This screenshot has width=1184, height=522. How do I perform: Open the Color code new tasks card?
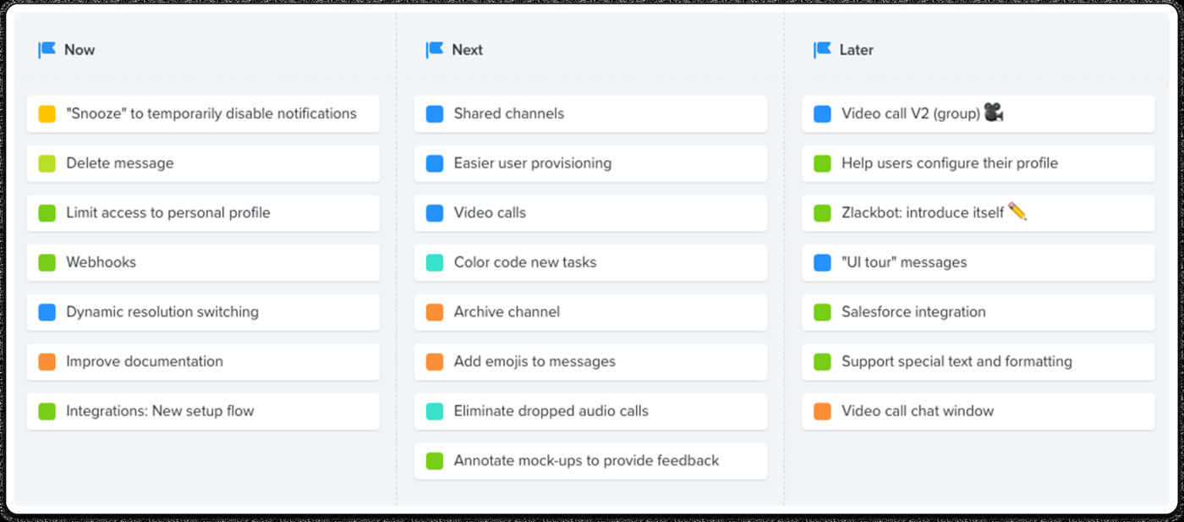click(x=590, y=262)
